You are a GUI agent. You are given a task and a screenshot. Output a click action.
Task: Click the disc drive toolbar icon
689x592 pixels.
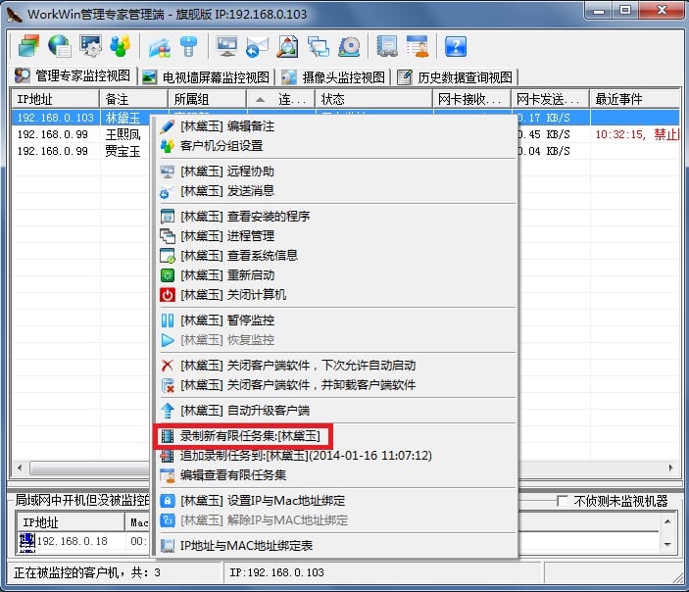click(349, 47)
